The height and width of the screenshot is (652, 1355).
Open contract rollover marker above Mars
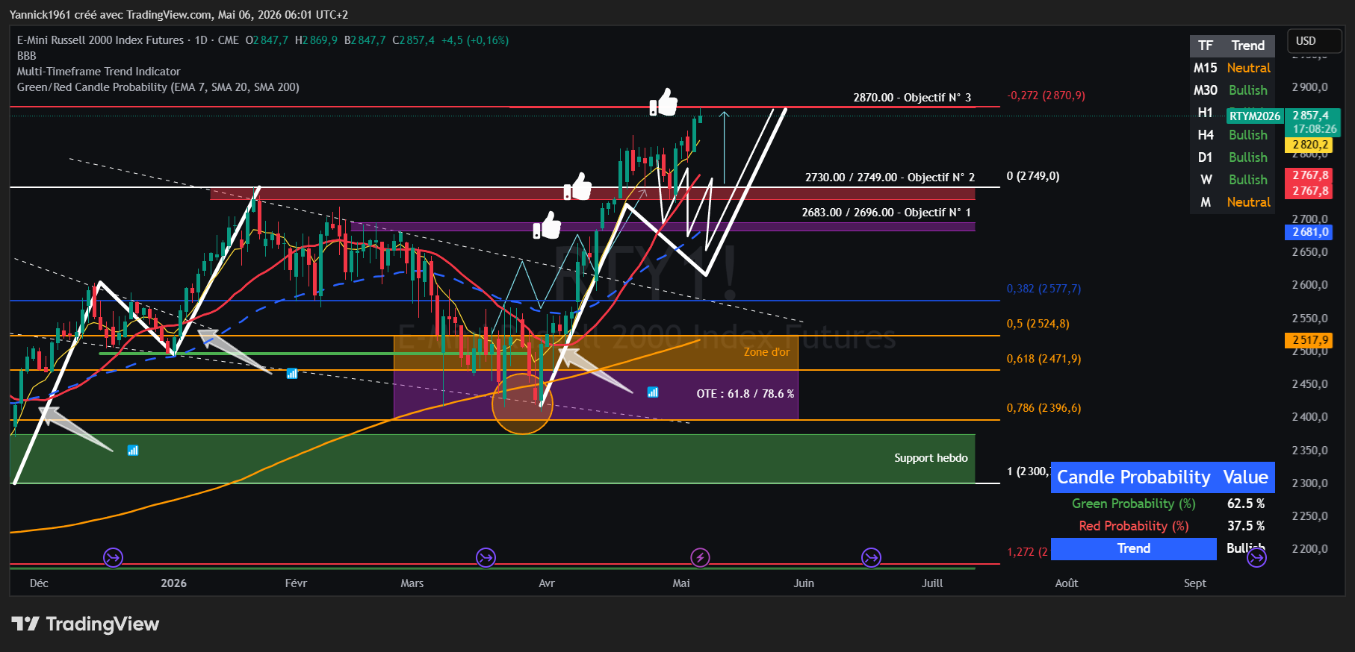(x=486, y=557)
